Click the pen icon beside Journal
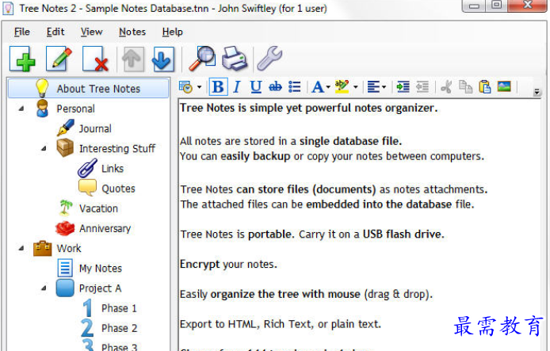The image size is (550, 351). [x=66, y=128]
